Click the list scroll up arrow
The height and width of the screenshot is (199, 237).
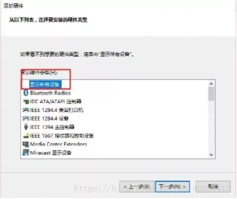pyautogui.click(x=211, y=84)
